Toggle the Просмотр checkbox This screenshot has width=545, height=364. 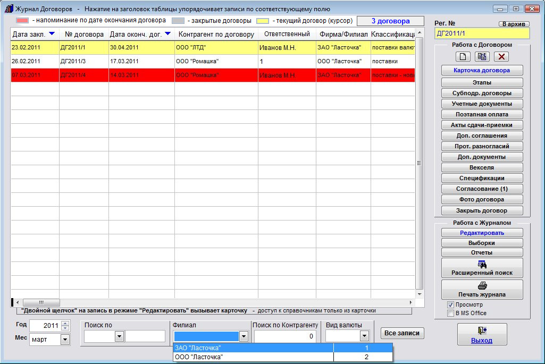click(x=451, y=305)
